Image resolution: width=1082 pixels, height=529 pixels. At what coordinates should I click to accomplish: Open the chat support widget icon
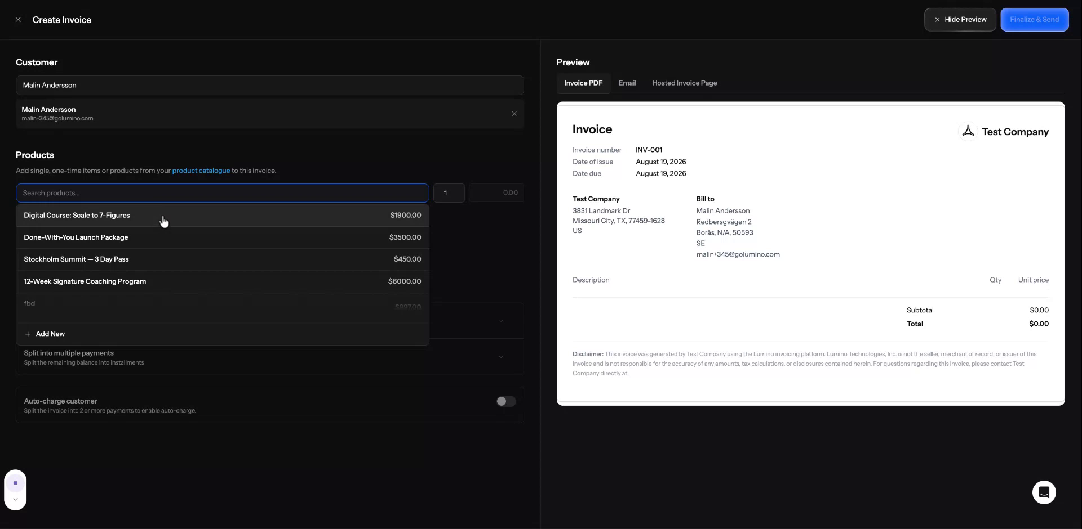click(1044, 492)
